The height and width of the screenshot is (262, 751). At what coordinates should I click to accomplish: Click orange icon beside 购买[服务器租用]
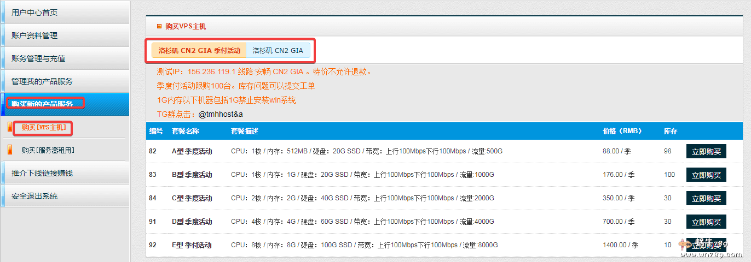[x=9, y=150]
